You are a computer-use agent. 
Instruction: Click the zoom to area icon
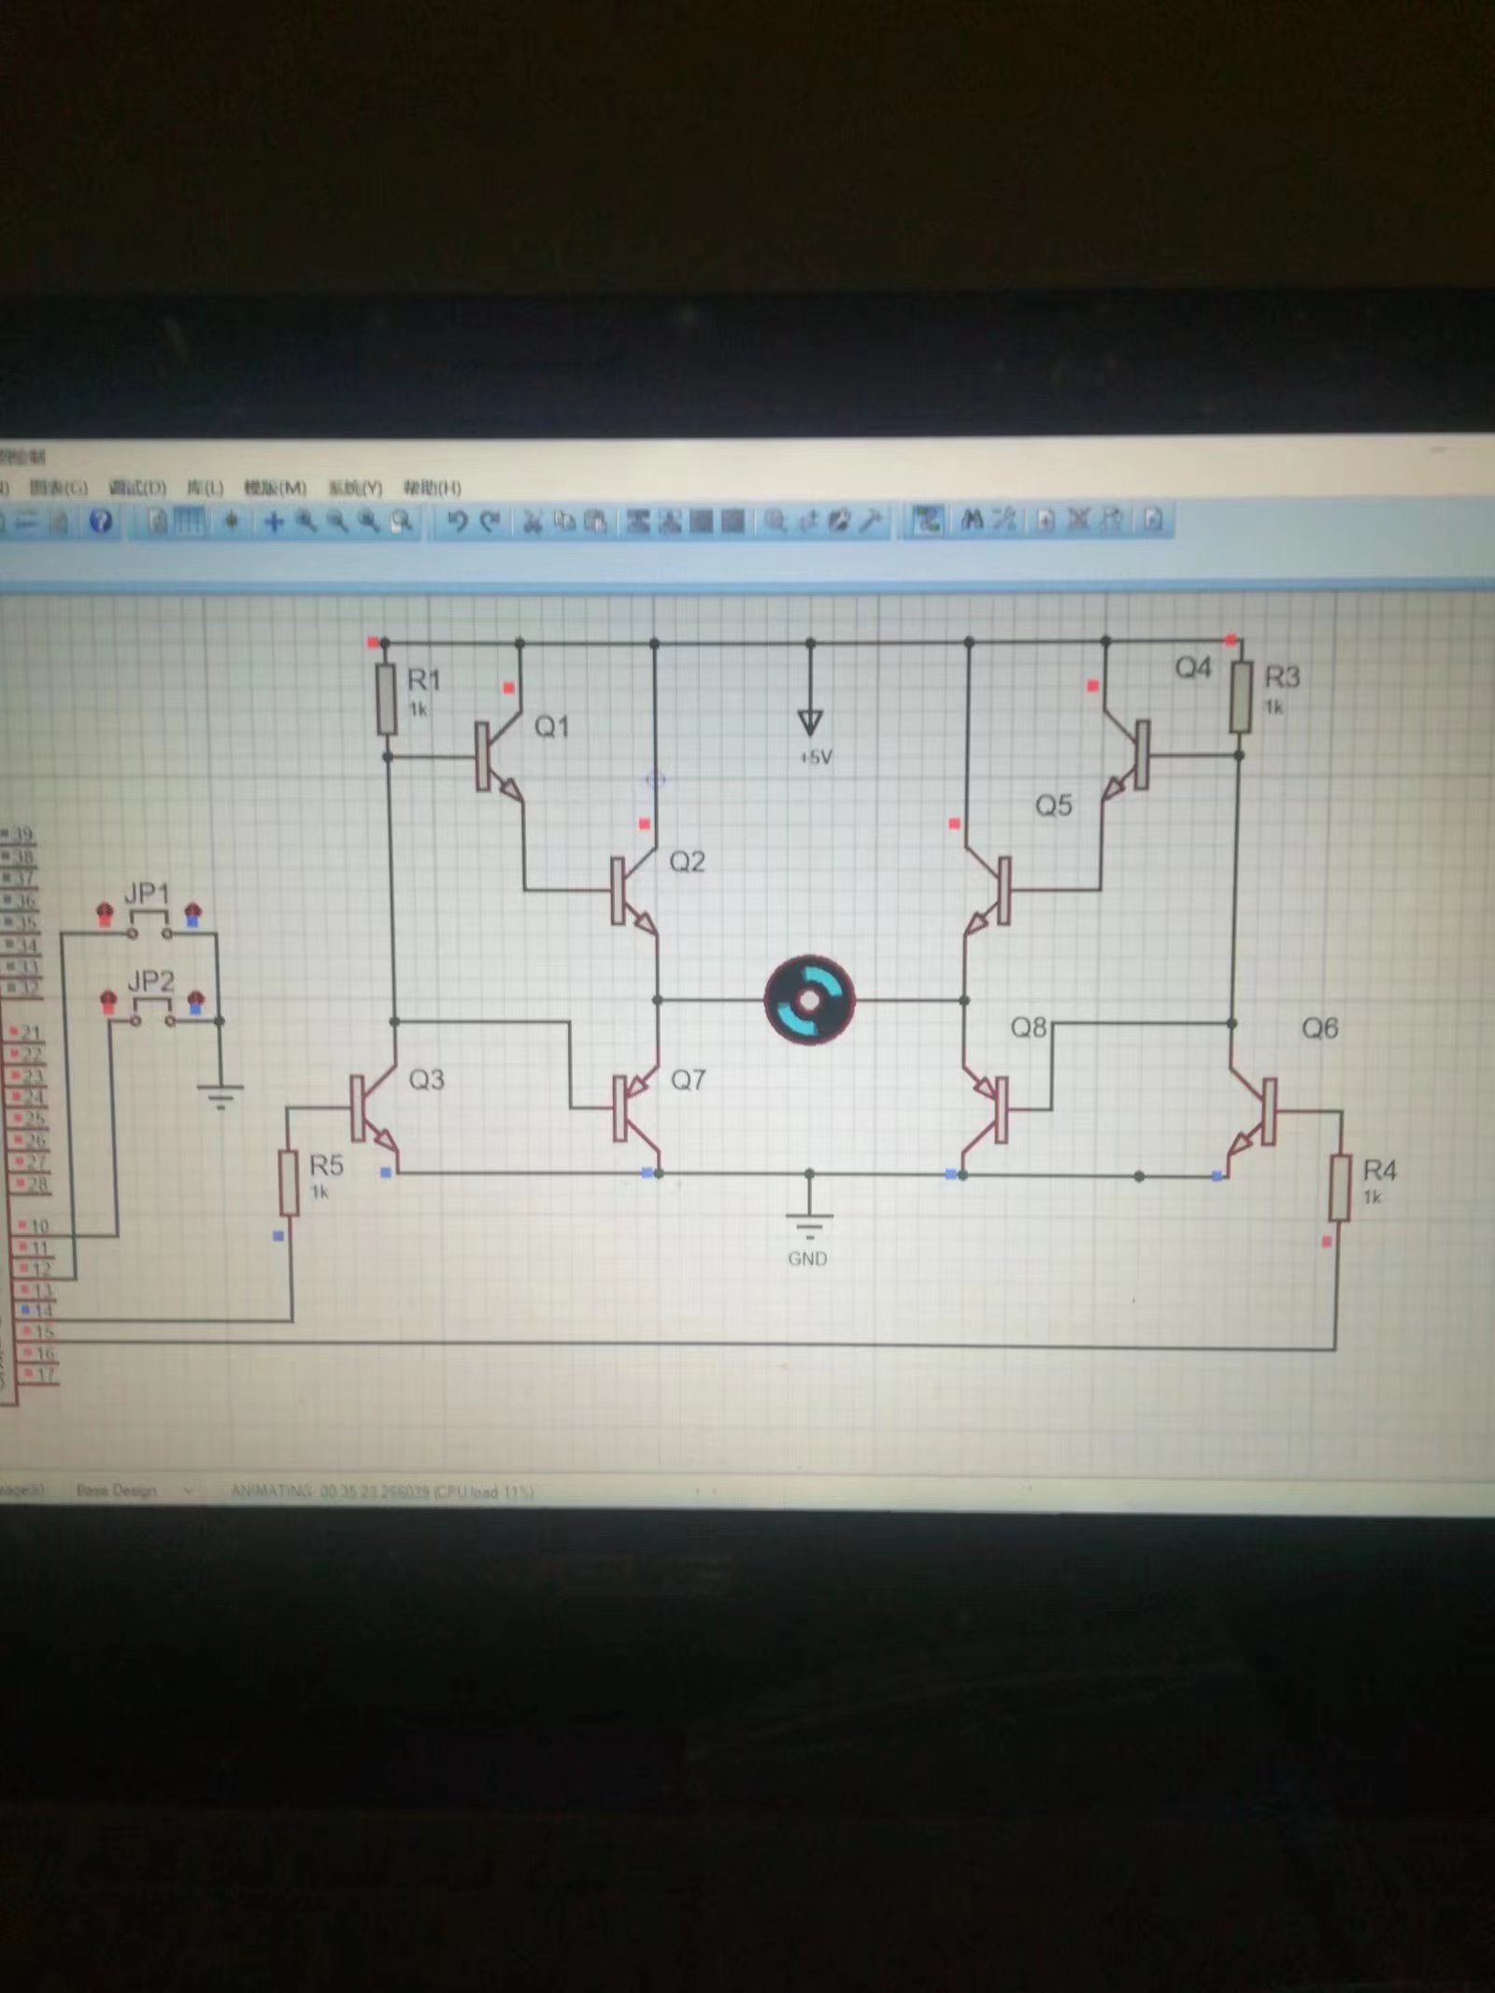402,521
